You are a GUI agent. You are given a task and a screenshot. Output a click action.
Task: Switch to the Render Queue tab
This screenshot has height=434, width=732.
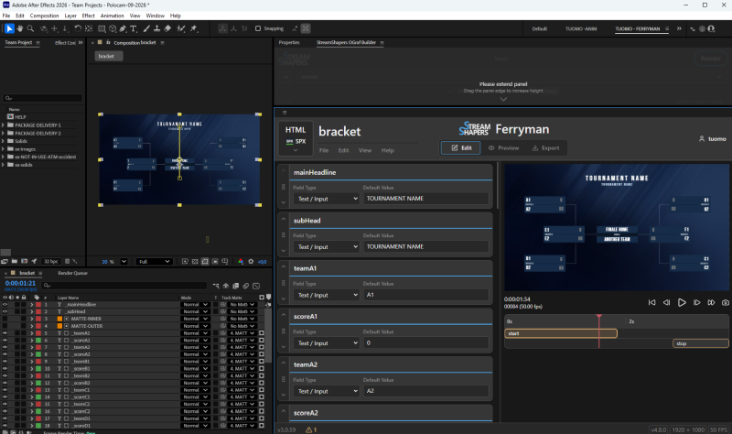[x=72, y=273]
